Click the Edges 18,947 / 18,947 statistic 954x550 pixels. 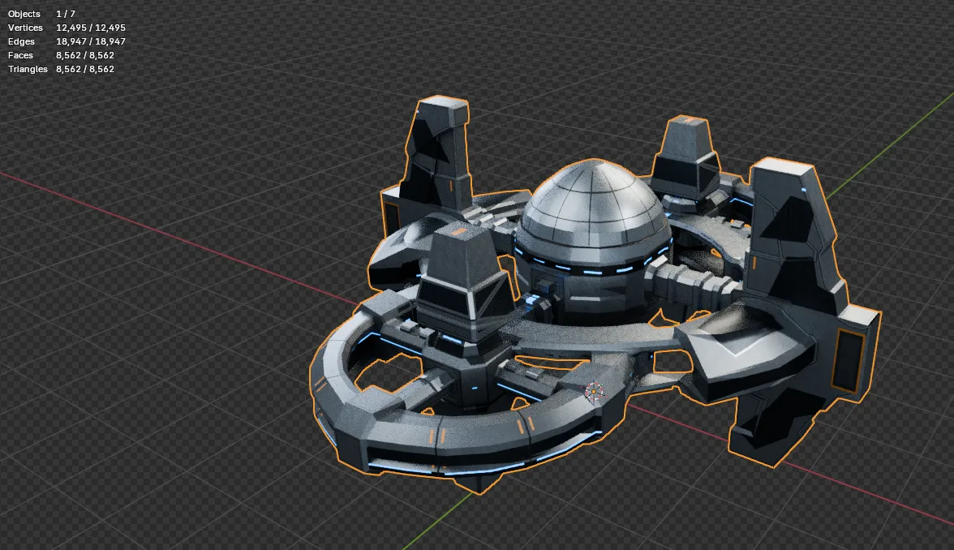point(67,41)
